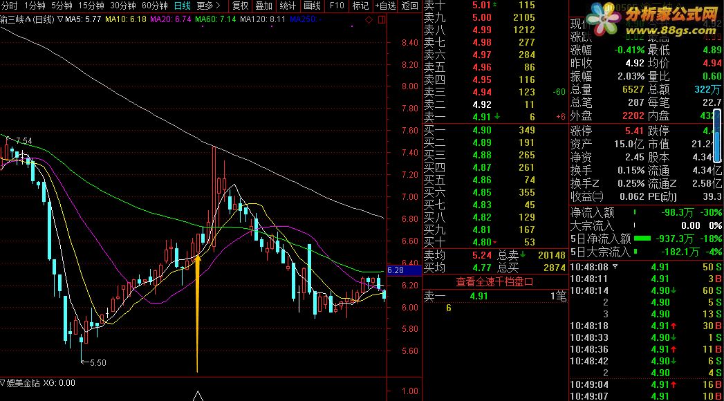Select the 日线 daily chart tab
The image size is (724, 401).
pyautogui.click(x=183, y=6)
